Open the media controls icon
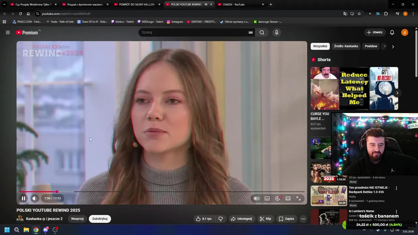This screenshot has width=418, height=235. [397, 14]
